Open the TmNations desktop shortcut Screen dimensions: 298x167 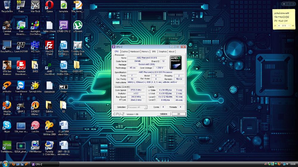(x=7, y=147)
